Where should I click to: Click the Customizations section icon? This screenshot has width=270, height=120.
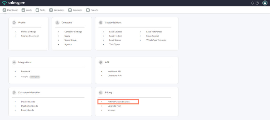tap(100, 23)
